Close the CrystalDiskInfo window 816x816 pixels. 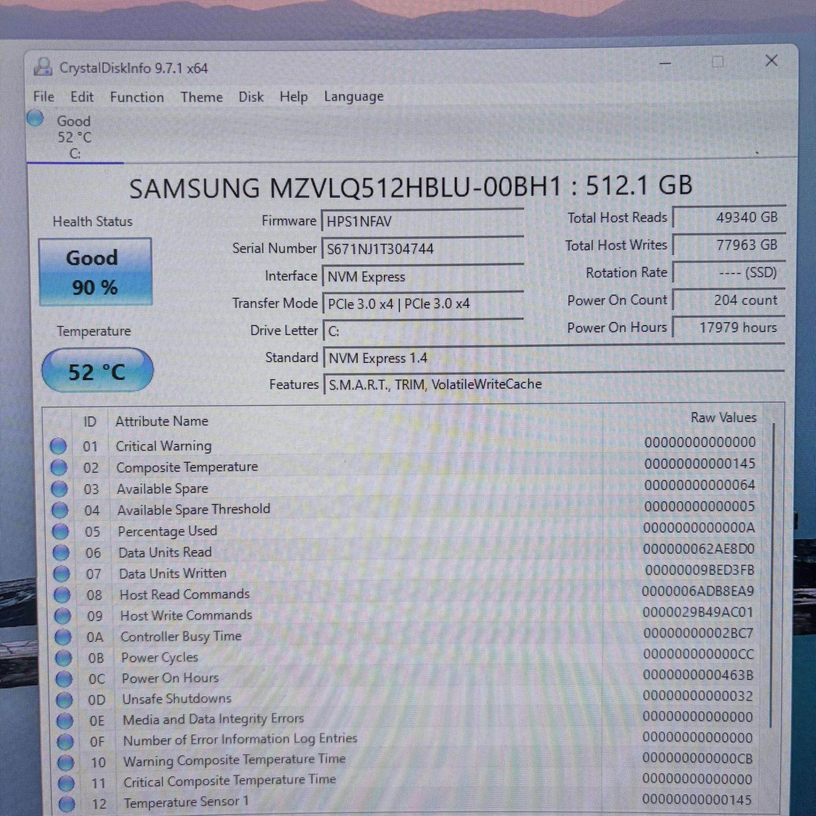click(x=771, y=61)
